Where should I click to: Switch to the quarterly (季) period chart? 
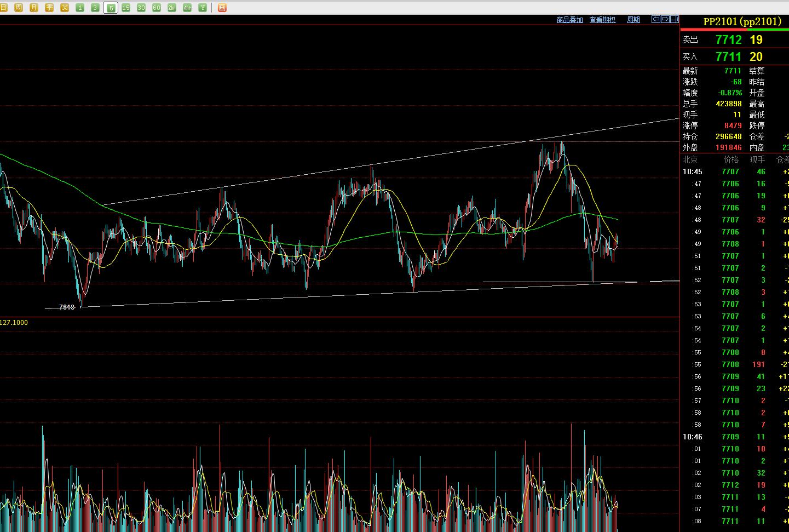49,8
